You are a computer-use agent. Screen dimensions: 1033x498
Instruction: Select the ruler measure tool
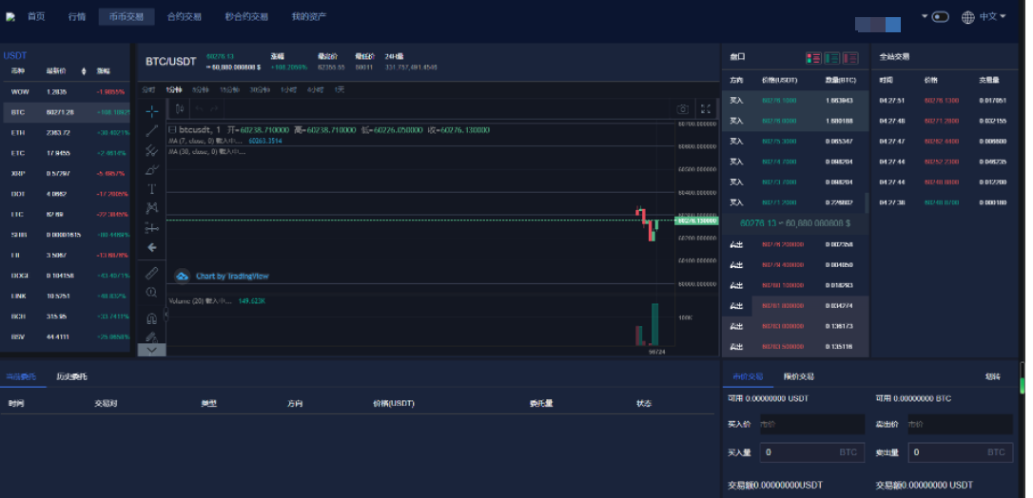(x=151, y=273)
